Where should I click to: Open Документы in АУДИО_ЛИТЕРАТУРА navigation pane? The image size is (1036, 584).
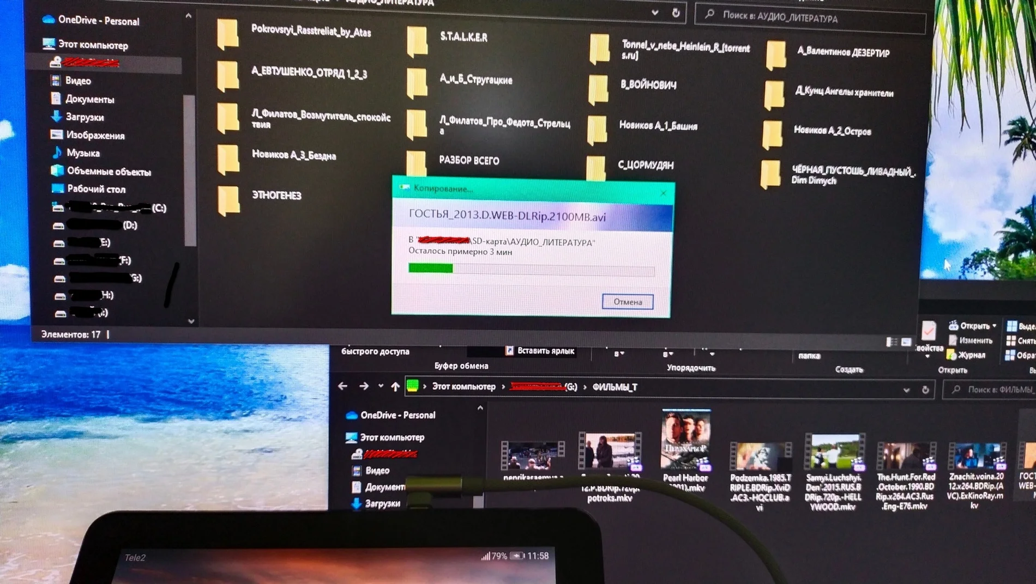pyautogui.click(x=82, y=99)
